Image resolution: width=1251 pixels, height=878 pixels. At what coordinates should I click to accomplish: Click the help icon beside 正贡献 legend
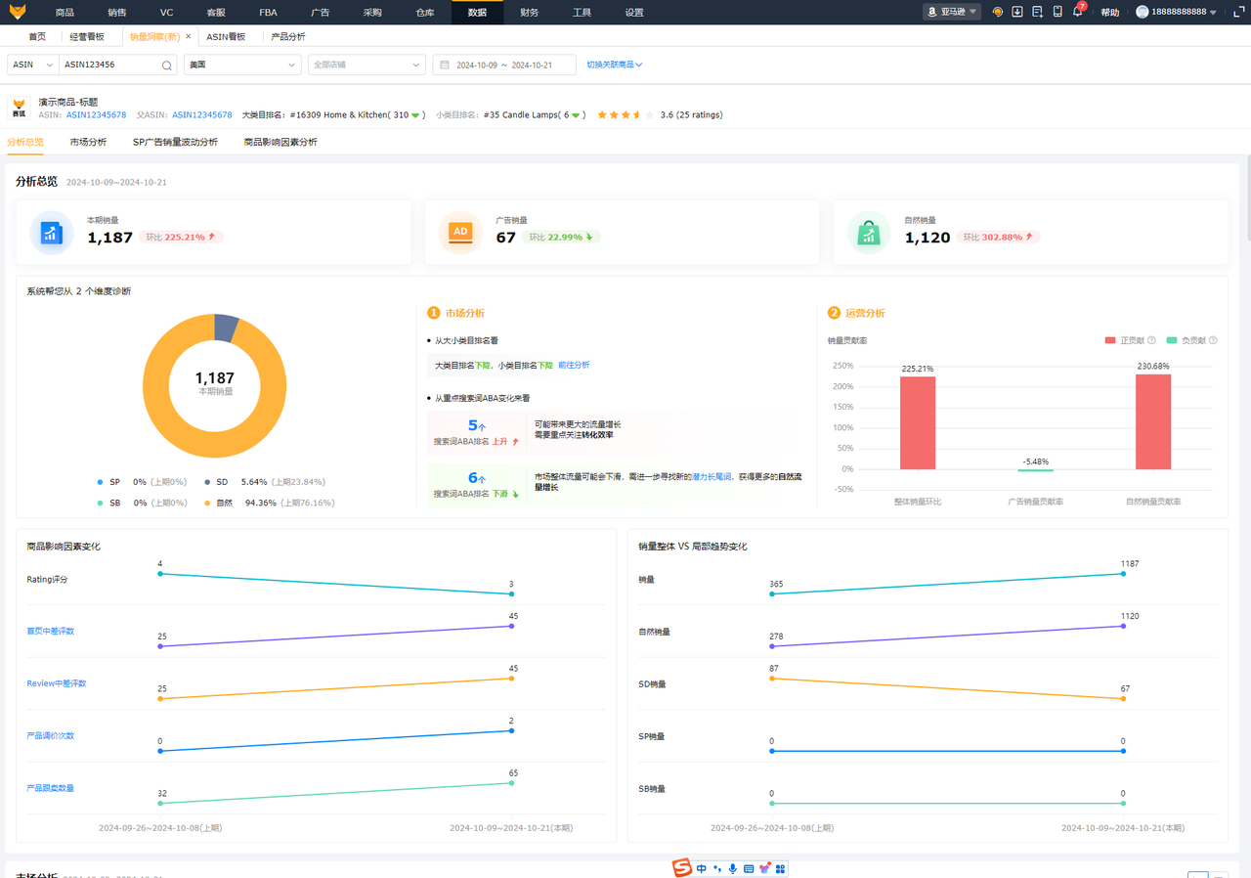tap(1151, 340)
